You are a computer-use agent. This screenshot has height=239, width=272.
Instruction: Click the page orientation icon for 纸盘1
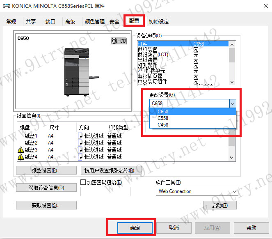80,136
